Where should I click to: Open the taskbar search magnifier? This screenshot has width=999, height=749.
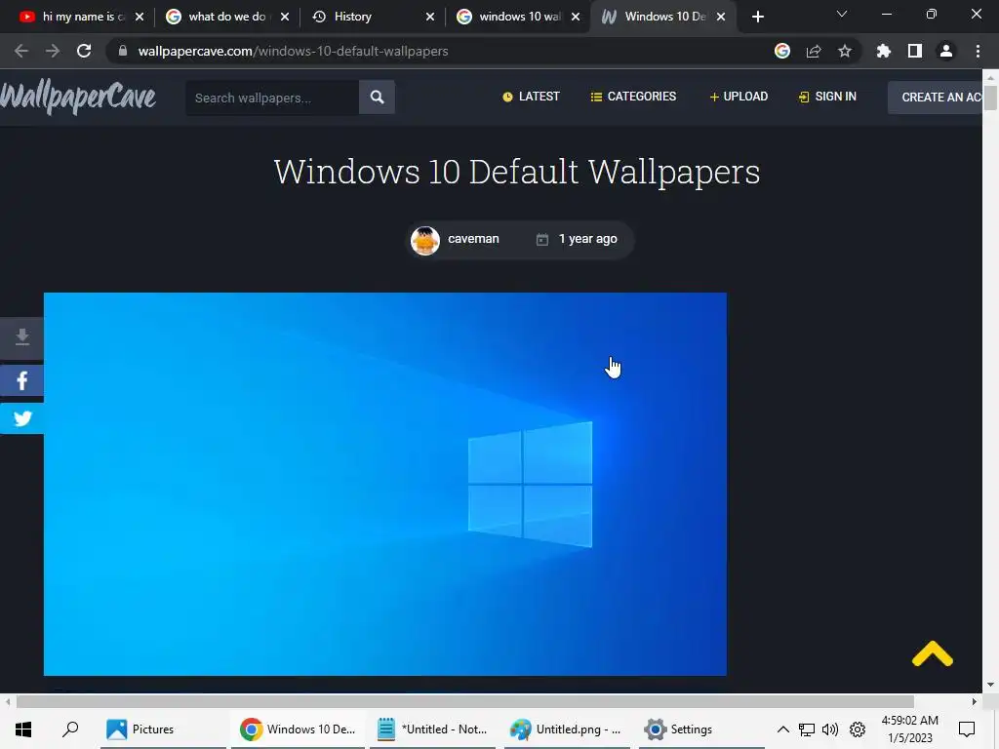(70, 729)
